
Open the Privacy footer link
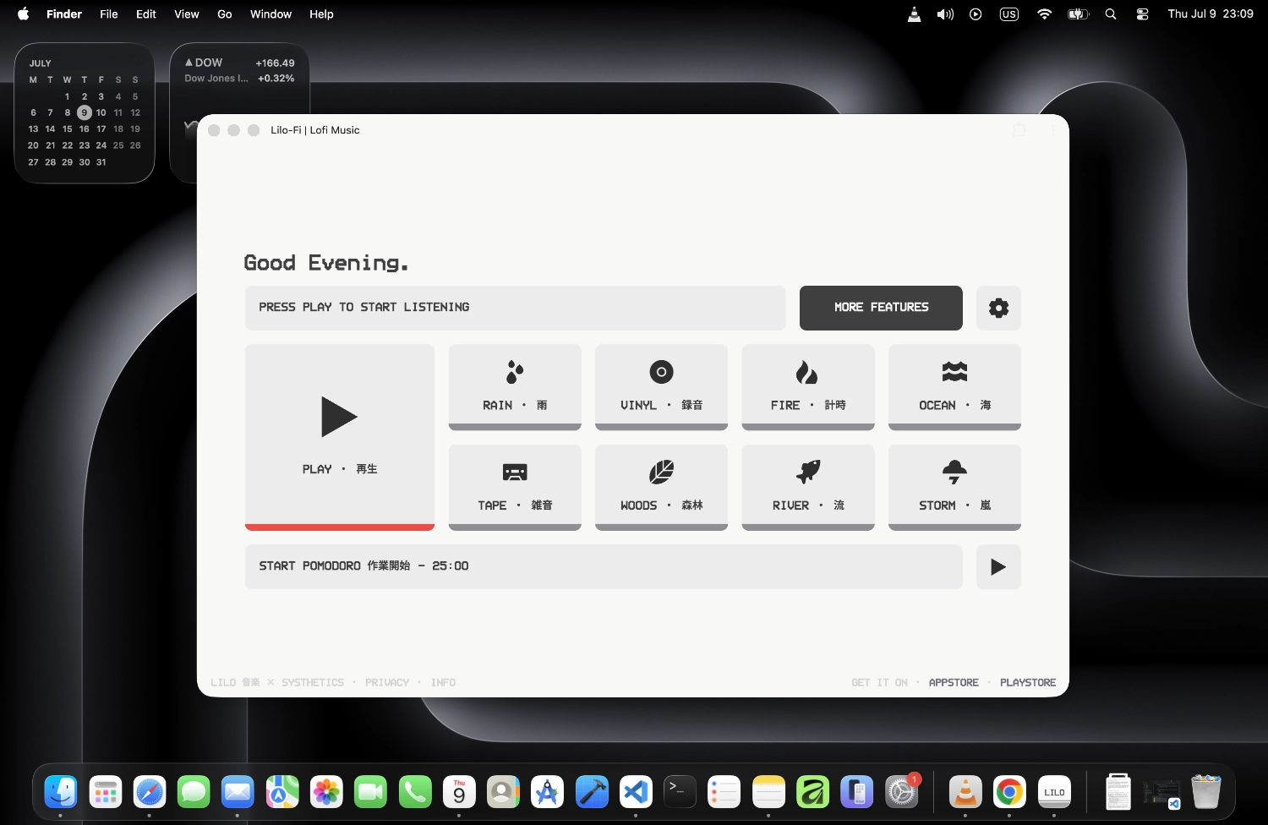tap(387, 682)
